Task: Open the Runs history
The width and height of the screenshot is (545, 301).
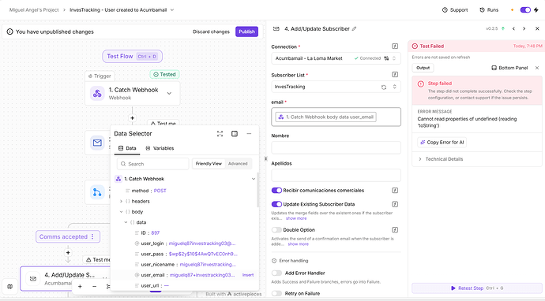Action: (489, 10)
